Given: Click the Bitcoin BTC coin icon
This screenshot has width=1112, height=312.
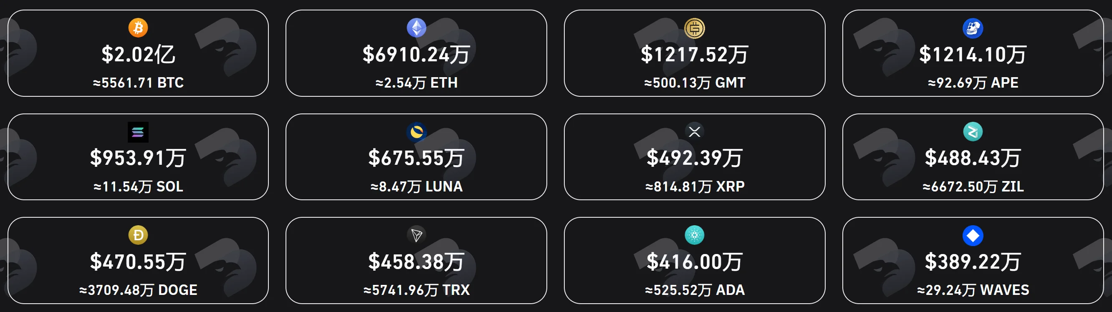Looking at the screenshot, I should (138, 28).
